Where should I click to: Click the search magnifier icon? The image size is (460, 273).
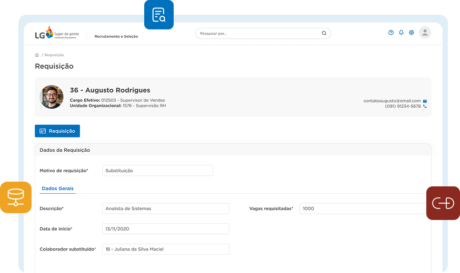(324, 33)
